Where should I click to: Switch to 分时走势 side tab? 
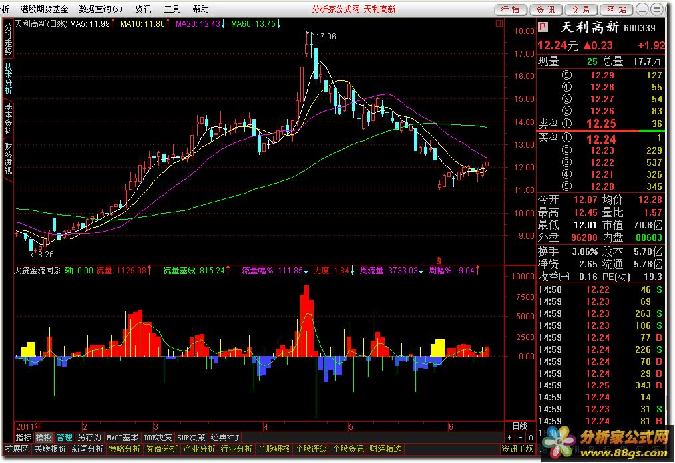[x=8, y=39]
